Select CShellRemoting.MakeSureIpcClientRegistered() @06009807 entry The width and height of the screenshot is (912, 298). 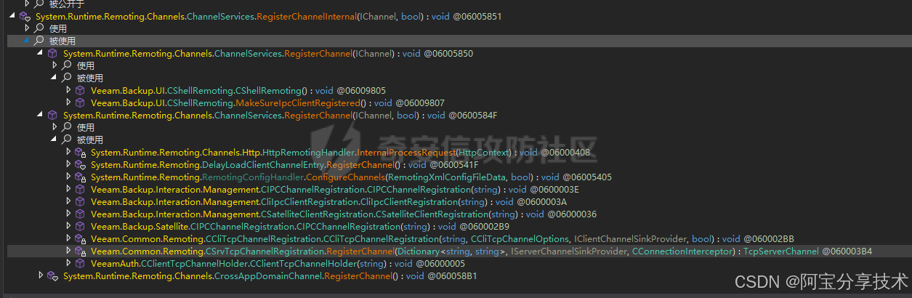pyautogui.click(x=267, y=102)
